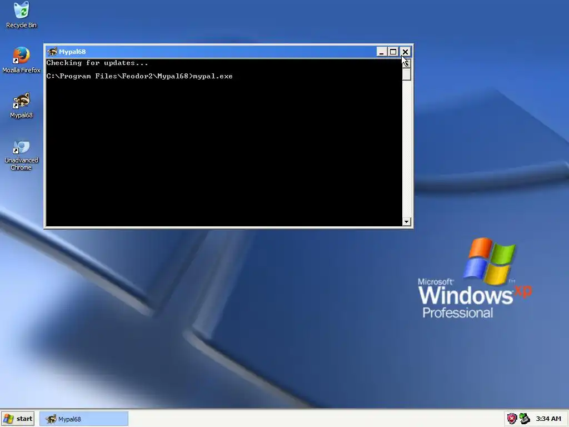Select the Unadvanced Chrome desktop shortcut
The image size is (569, 427).
(x=22, y=155)
